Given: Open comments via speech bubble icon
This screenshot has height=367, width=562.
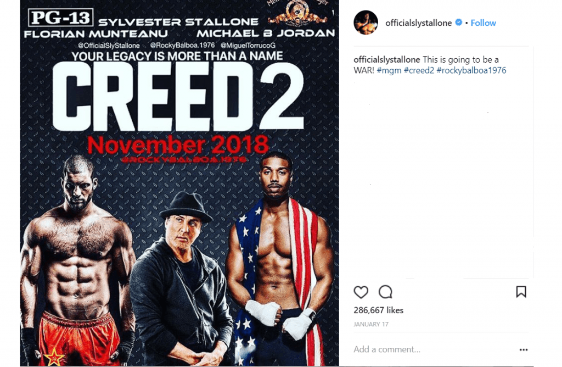Looking at the screenshot, I should pyautogui.click(x=386, y=292).
